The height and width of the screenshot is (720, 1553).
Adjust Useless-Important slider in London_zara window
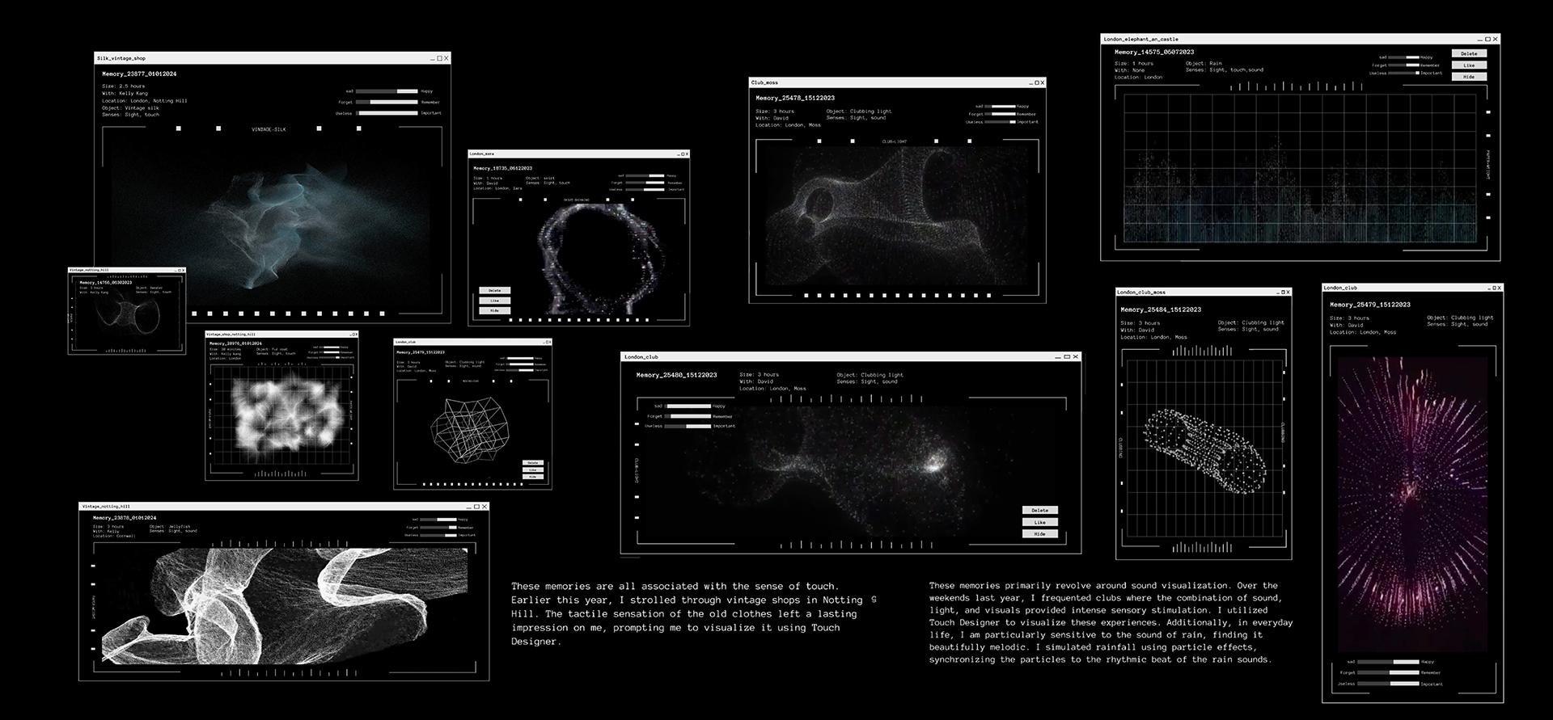tap(645, 190)
